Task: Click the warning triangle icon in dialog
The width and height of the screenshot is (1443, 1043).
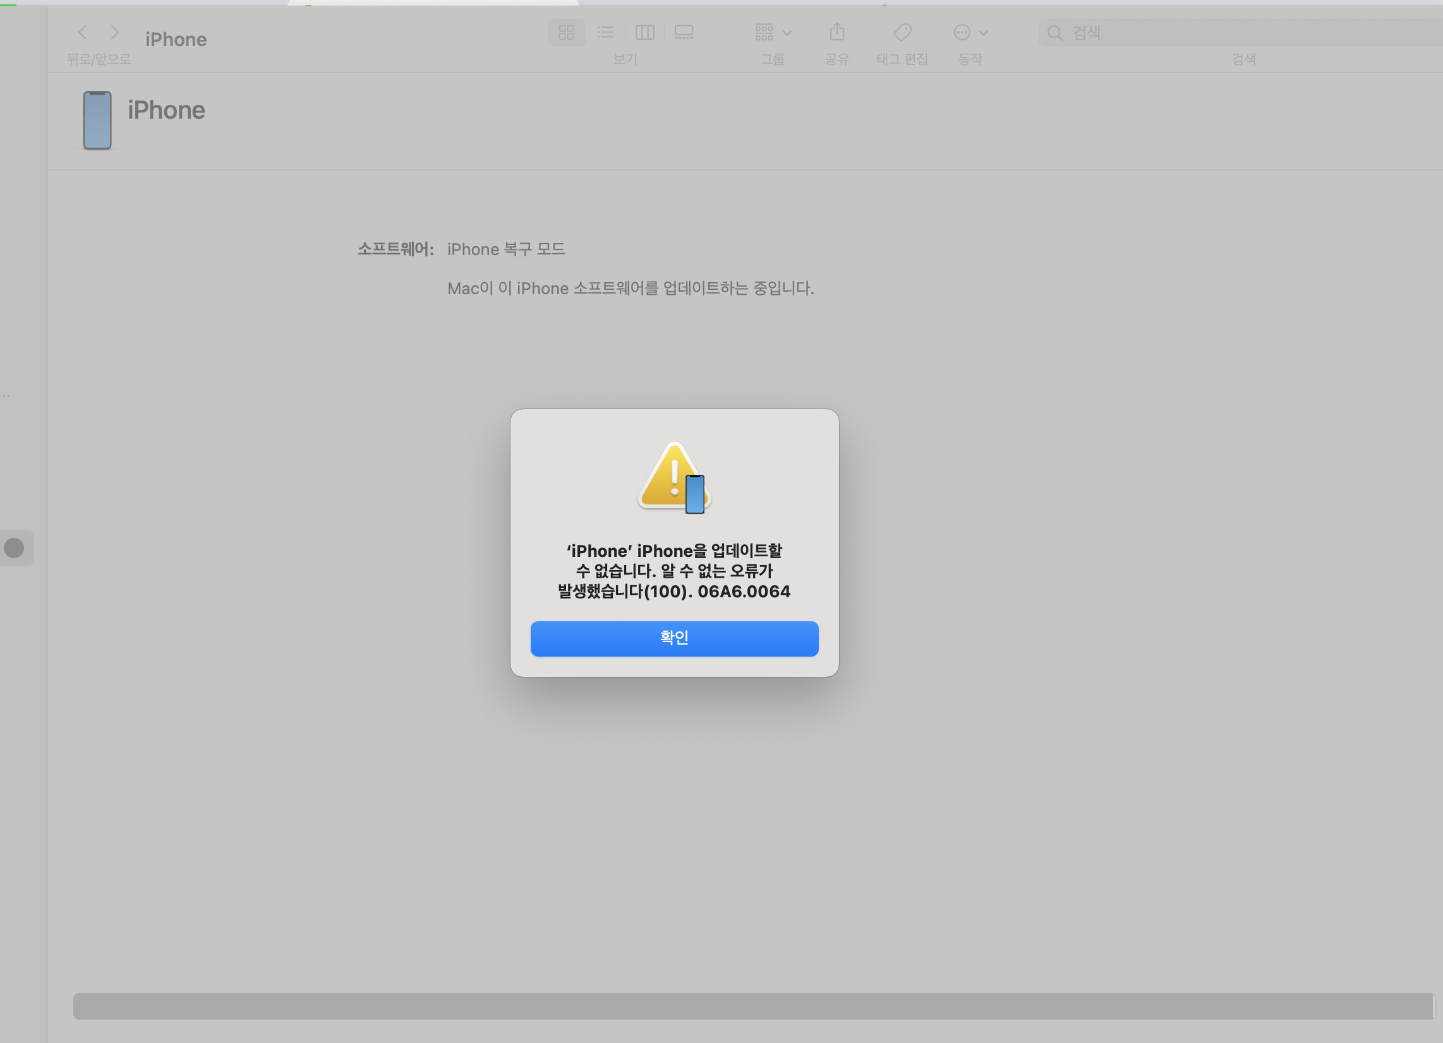Action: tap(673, 477)
